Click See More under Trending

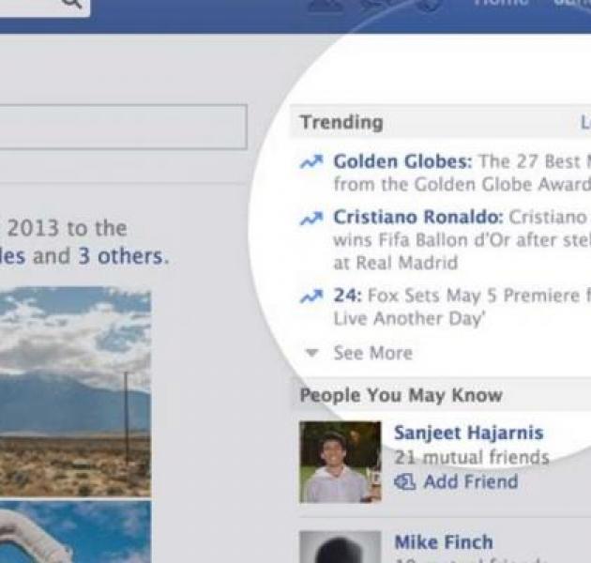point(372,353)
